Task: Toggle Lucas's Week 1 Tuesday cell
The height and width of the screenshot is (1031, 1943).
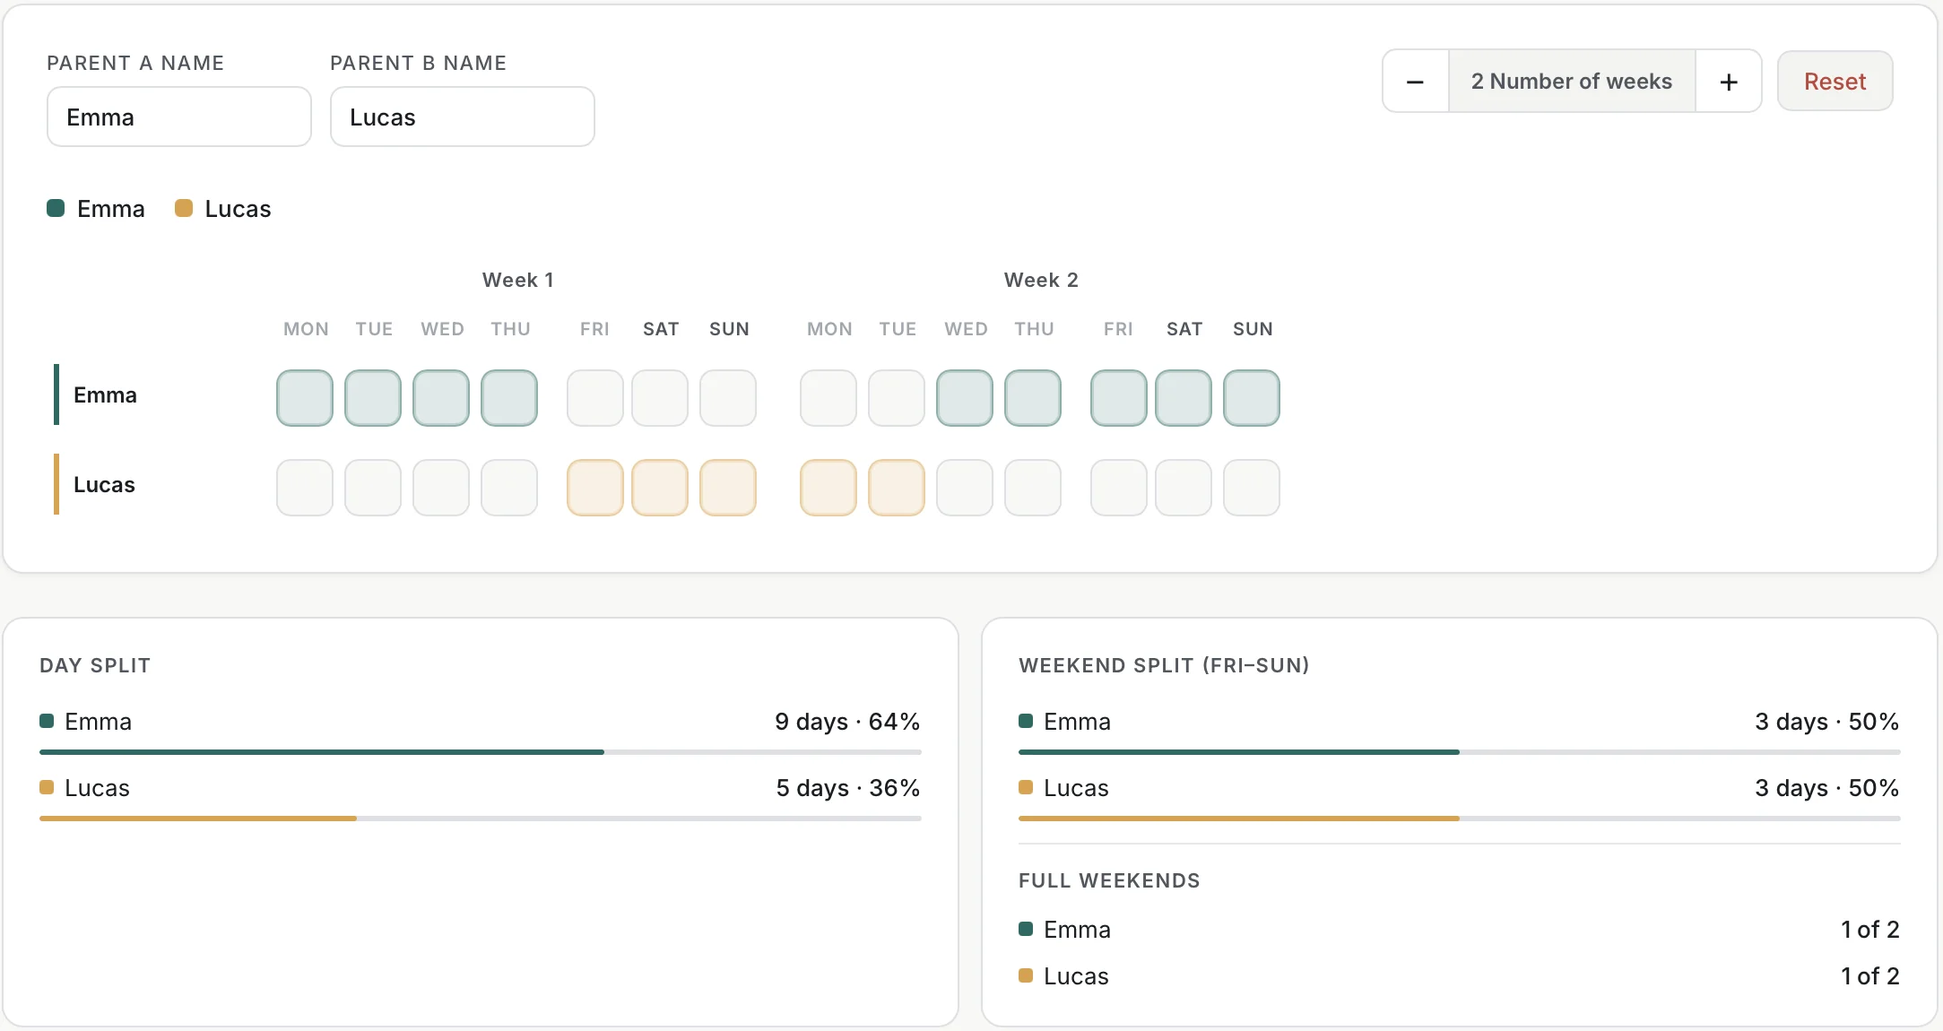Action: [373, 488]
